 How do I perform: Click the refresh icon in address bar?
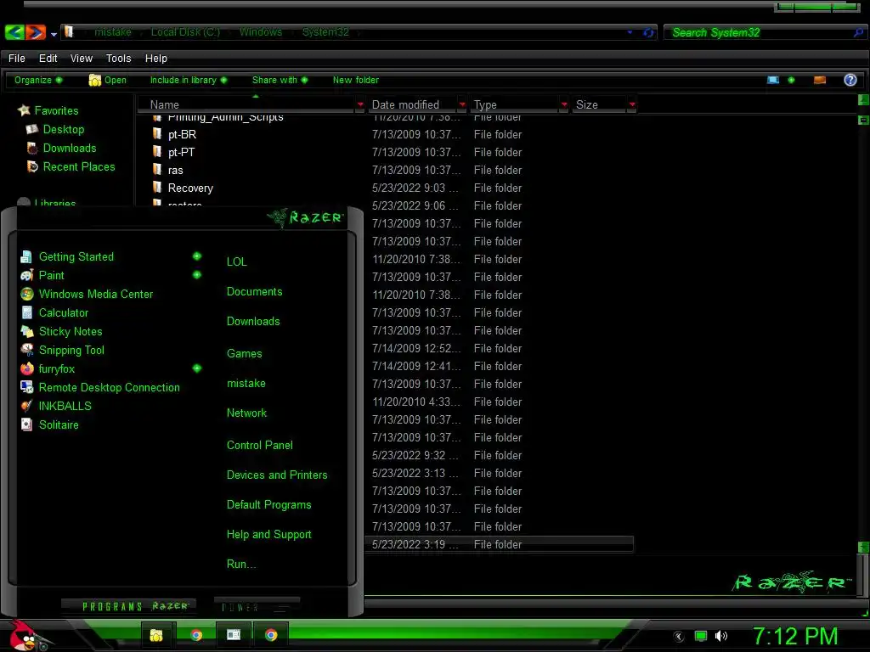(647, 33)
